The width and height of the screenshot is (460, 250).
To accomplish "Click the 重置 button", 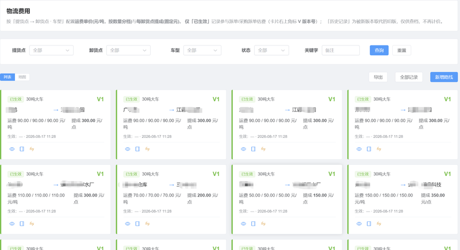I will click(401, 51).
